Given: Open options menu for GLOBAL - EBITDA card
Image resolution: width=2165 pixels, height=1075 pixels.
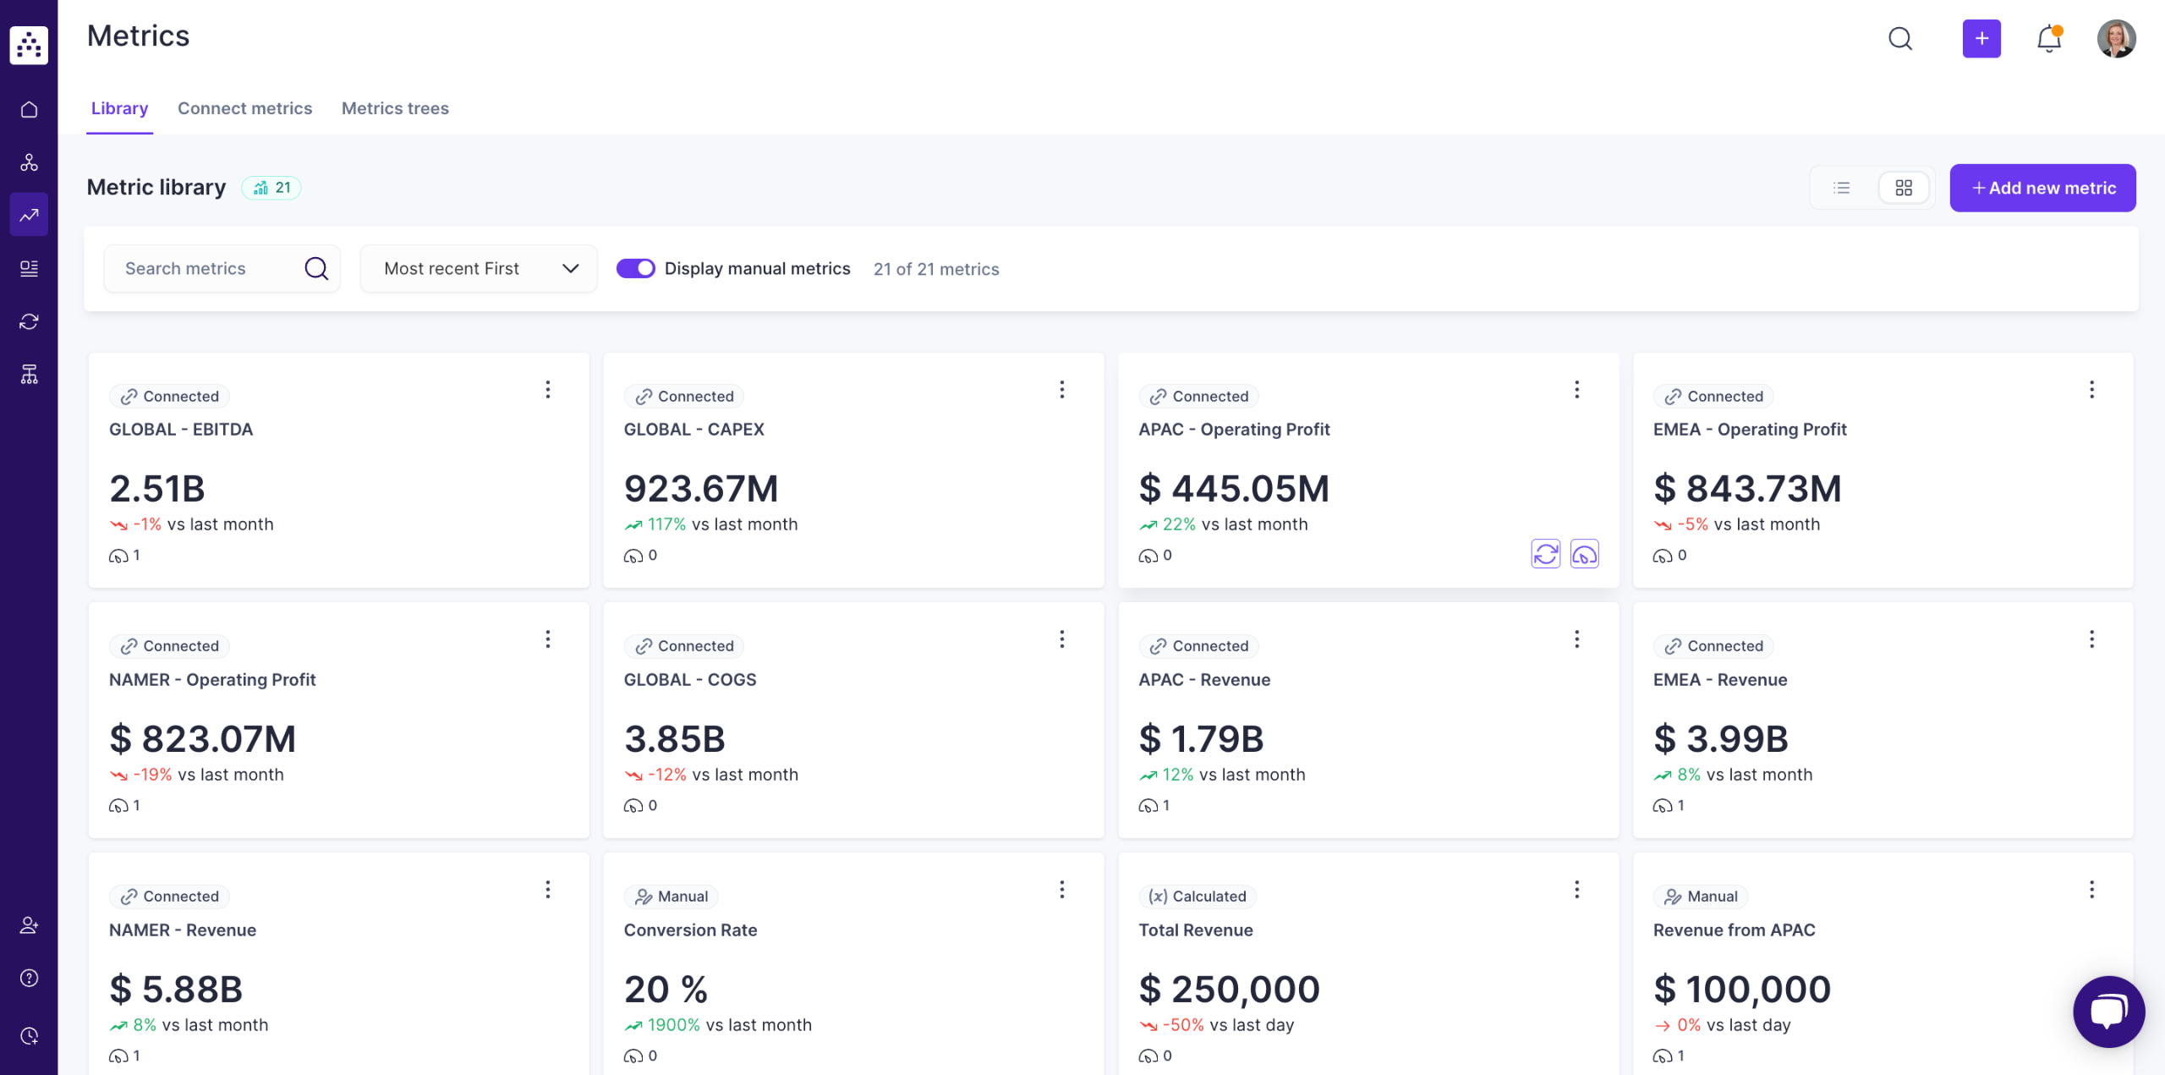Looking at the screenshot, I should (548, 389).
